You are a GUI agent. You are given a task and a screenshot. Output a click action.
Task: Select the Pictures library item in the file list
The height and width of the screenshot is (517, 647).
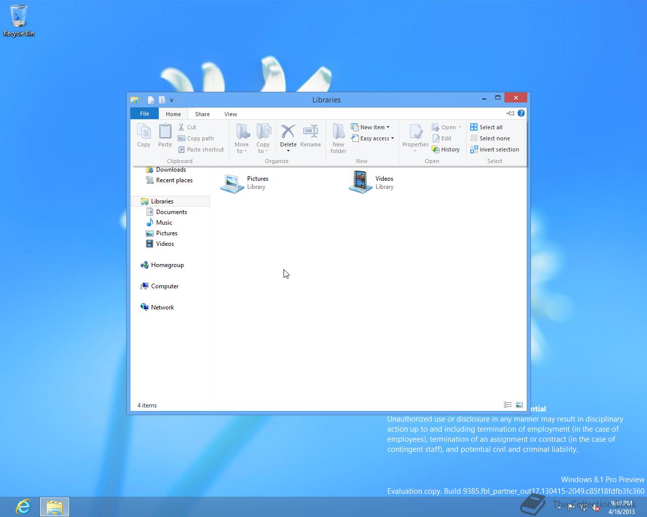[245, 183]
